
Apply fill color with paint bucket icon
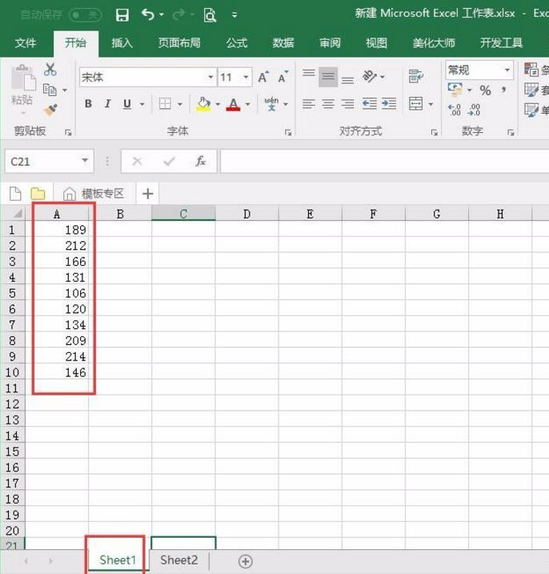[204, 104]
